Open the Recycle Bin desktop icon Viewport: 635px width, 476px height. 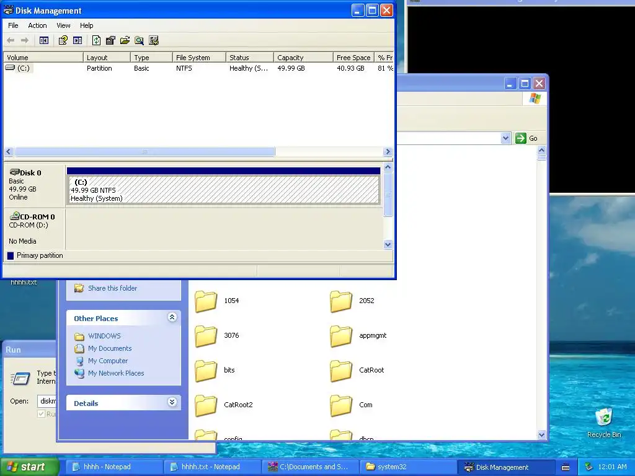pyautogui.click(x=604, y=417)
